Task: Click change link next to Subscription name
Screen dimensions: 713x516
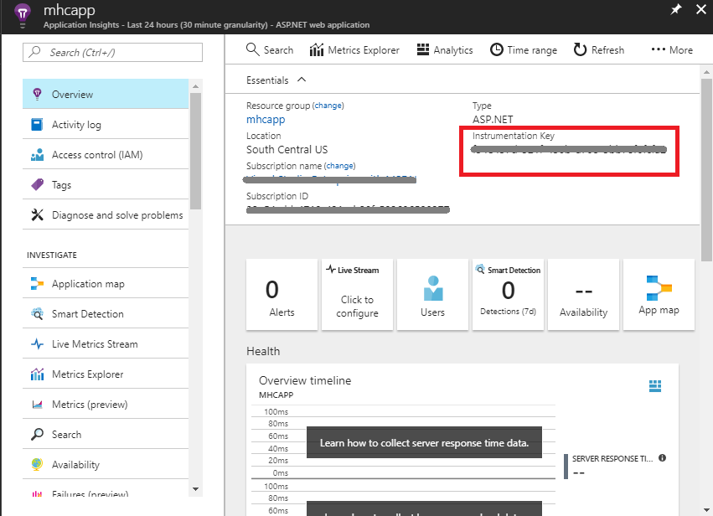Action: (x=340, y=166)
